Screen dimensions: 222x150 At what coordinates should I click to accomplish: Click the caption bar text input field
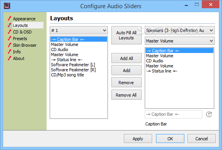tap(173, 114)
